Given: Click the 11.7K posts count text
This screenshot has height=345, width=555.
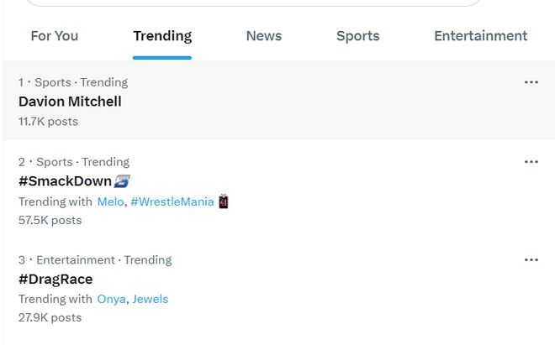Looking at the screenshot, I should (48, 122).
